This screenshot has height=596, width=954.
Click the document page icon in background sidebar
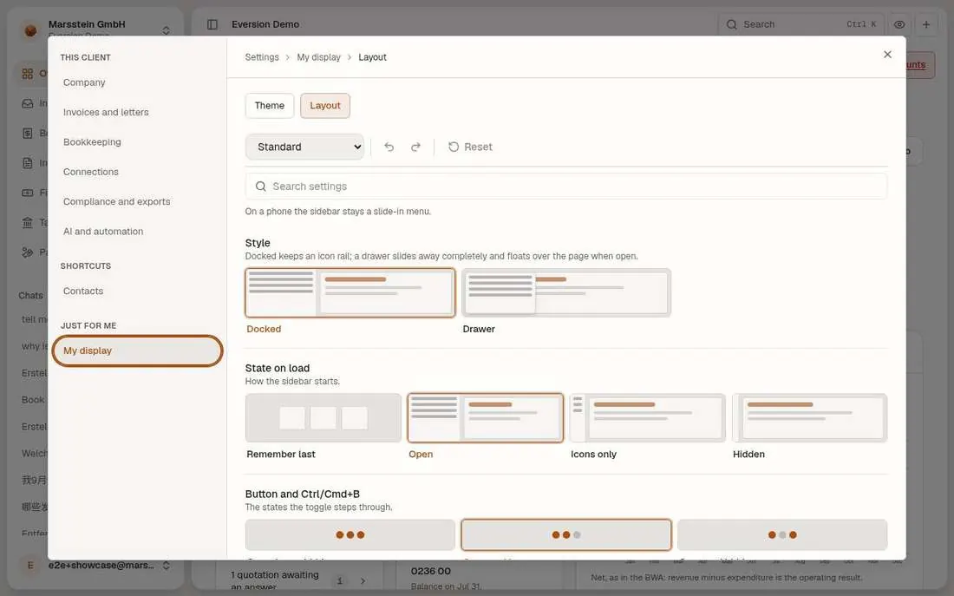(x=28, y=163)
